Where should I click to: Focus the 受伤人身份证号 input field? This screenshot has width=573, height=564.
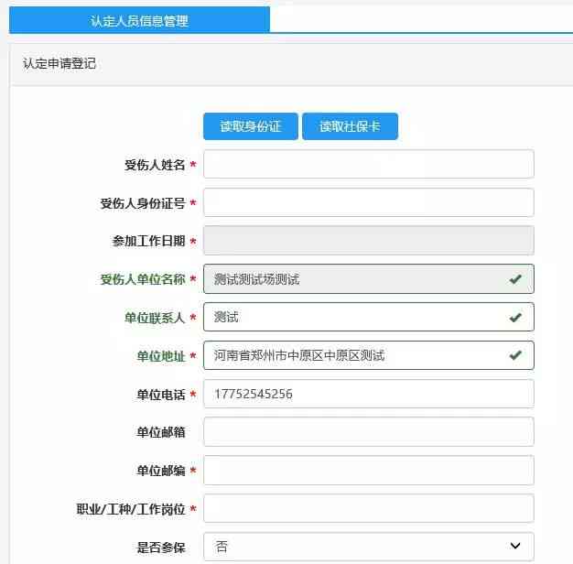(368, 202)
